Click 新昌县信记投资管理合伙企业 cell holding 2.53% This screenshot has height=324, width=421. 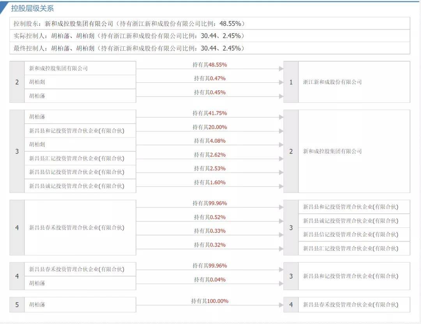click(x=80, y=172)
